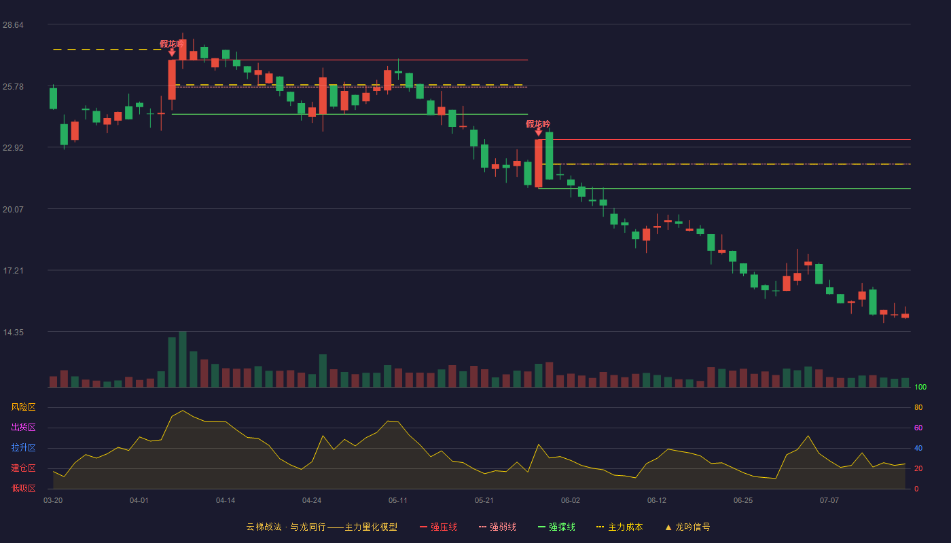
Task: Click the 出货区 zone label
Action: (23, 428)
